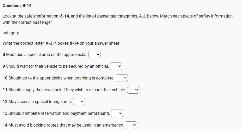Select the special lounge area answer dropdown
242x131 pixels.
79,102
